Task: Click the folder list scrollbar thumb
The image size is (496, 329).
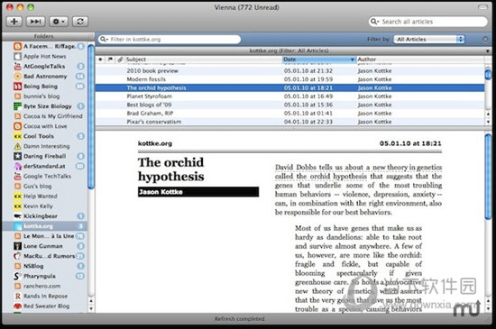Action: click(91, 116)
